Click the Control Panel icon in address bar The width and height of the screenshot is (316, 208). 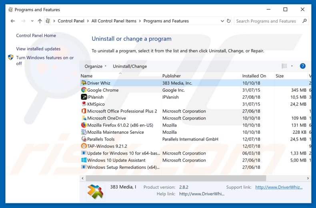click(x=48, y=21)
